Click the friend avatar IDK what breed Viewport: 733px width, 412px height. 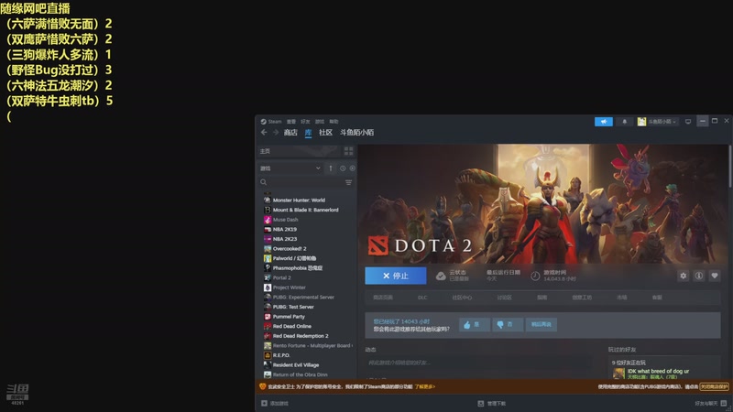point(618,374)
